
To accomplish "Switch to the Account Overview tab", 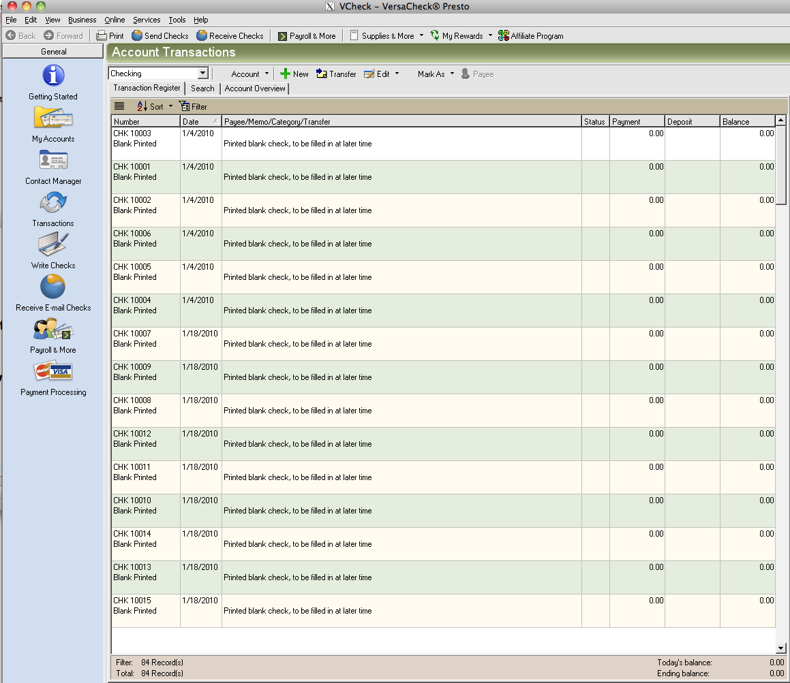I will (x=255, y=89).
